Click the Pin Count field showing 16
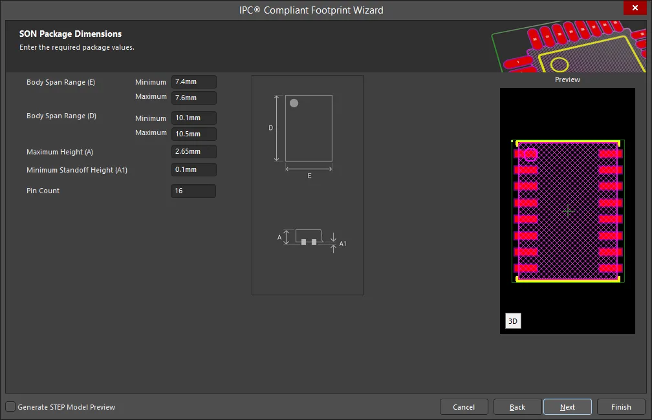652x420 pixels. (x=193, y=191)
